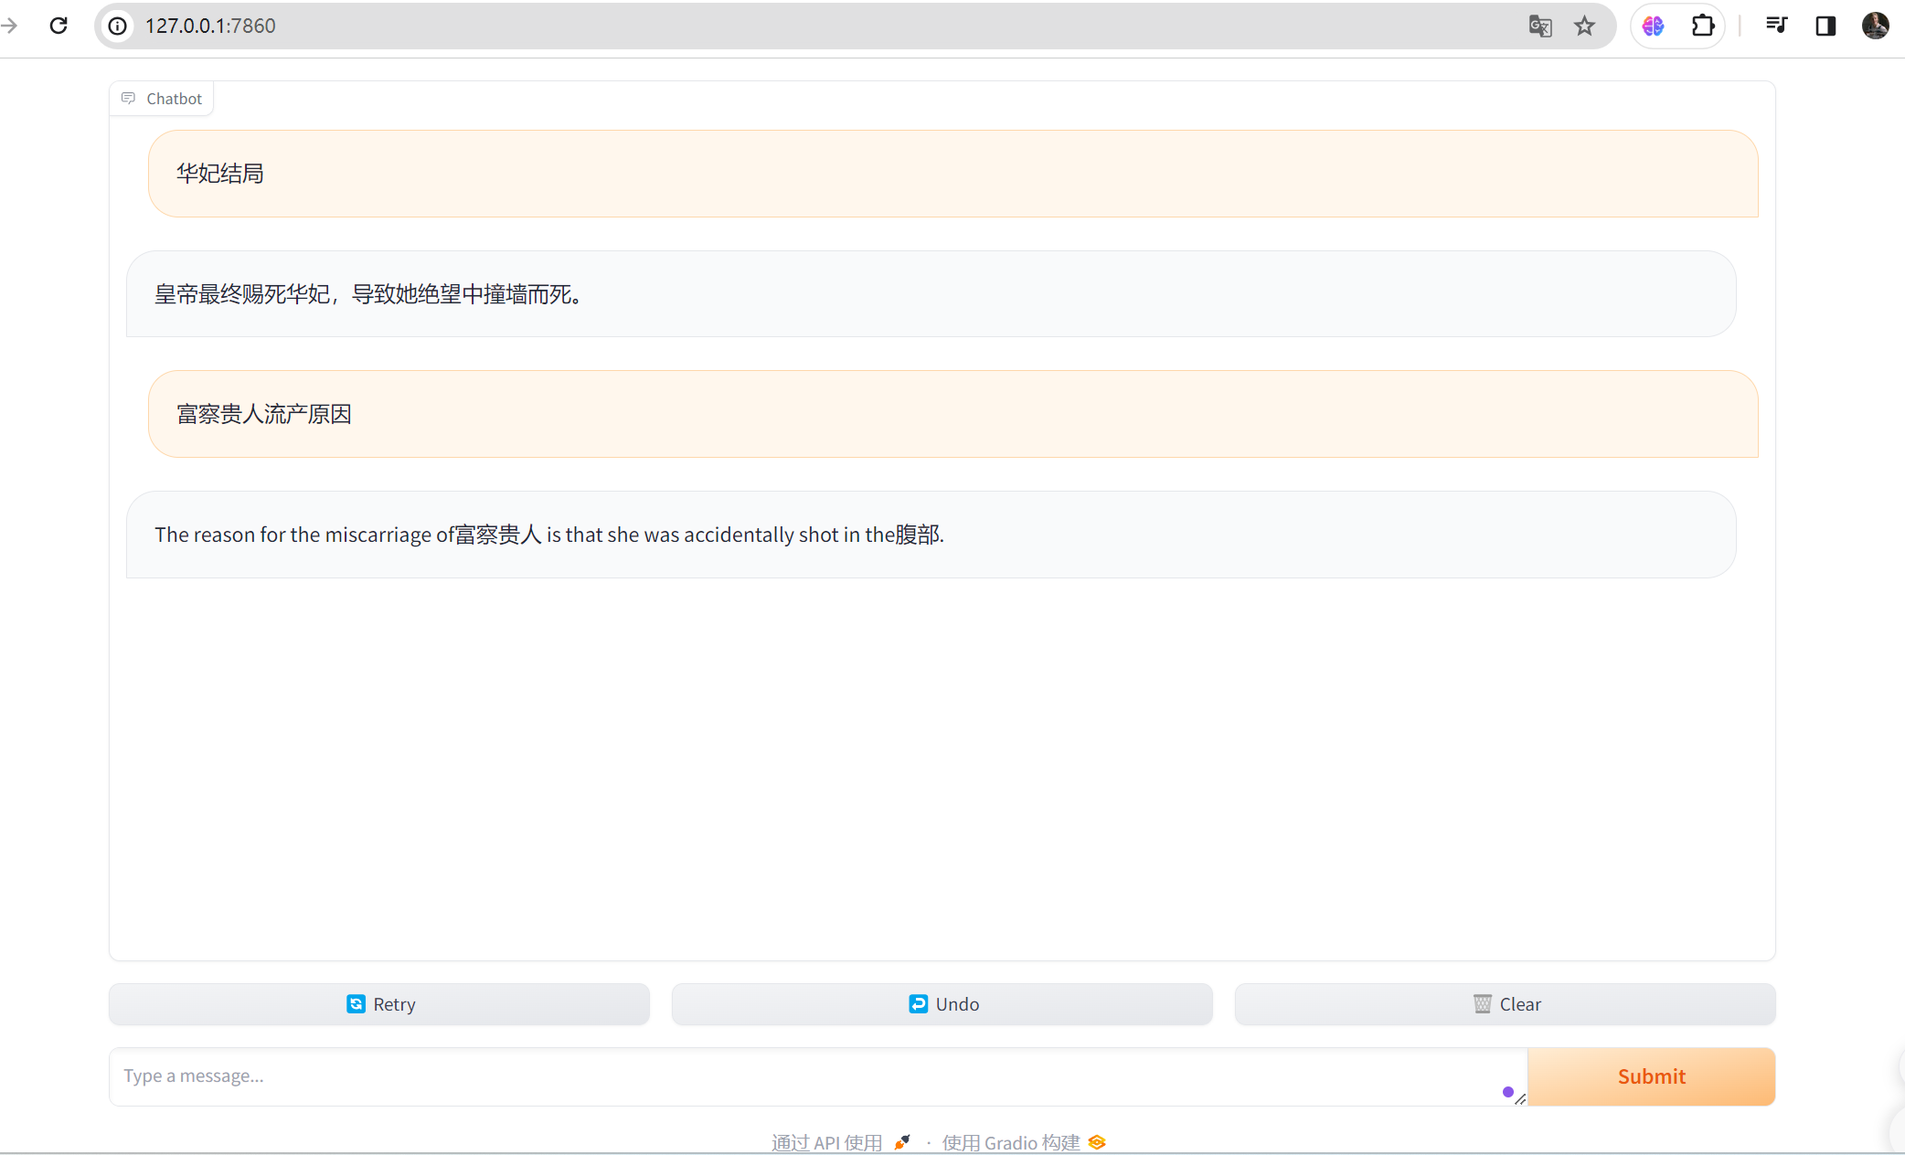Screen dimensions: 1905x1155
Task: Click the textbox resize handle corner
Action: [1520, 1099]
